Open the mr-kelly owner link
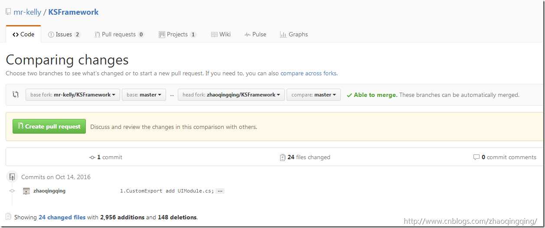The image size is (545, 228). click(27, 12)
